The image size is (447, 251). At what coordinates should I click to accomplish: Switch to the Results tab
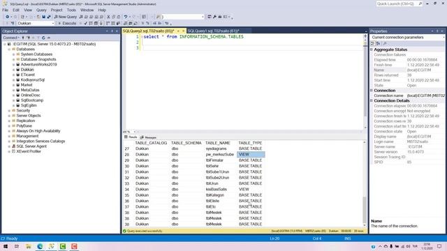tap(131, 137)
